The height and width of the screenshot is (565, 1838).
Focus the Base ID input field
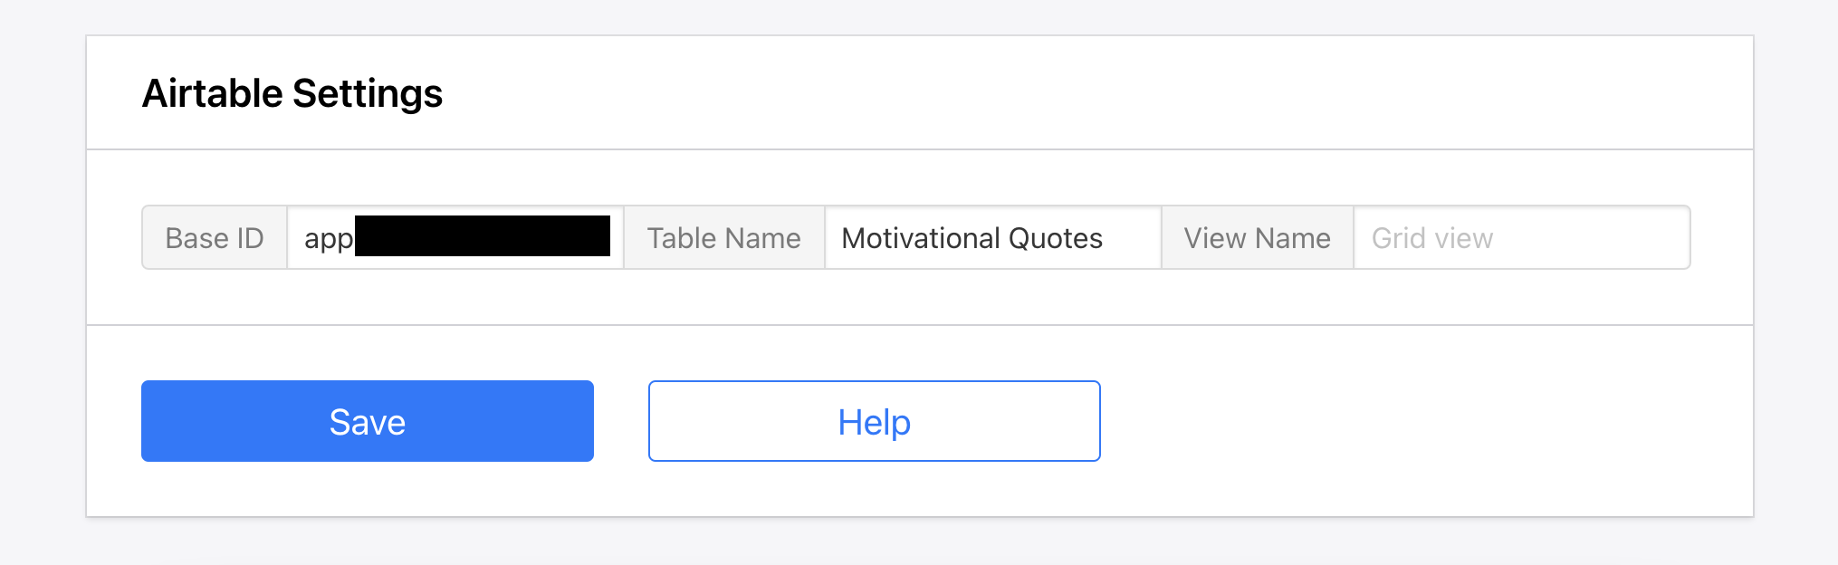(455, 238)
